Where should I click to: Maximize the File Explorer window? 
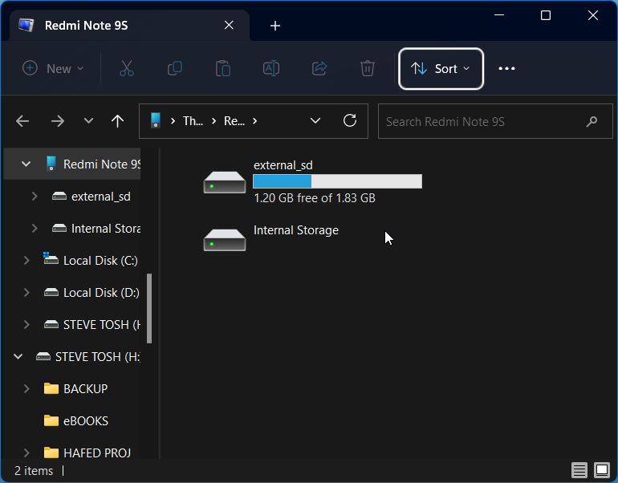(546, 15)
